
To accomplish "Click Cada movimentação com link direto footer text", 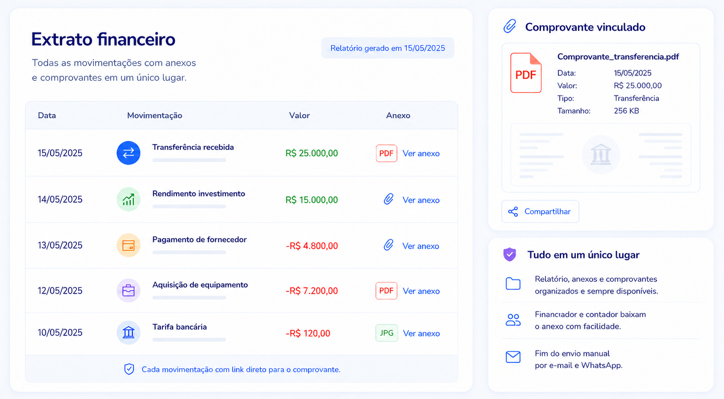I will [x=241, y=369].
